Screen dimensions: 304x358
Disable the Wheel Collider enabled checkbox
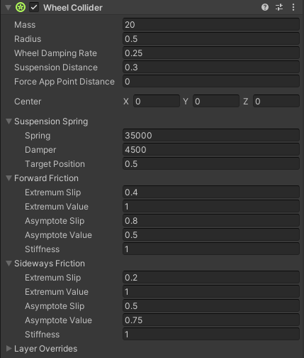(34, 7)
